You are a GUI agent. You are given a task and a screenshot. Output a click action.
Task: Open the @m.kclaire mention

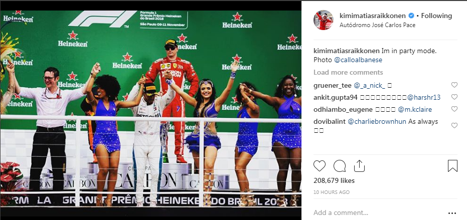[415, 110]
